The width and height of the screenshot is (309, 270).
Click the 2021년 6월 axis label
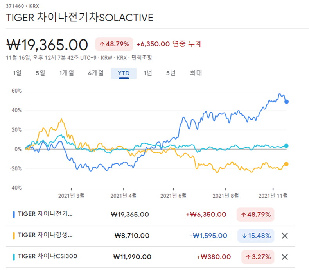(x=173, y=196)
